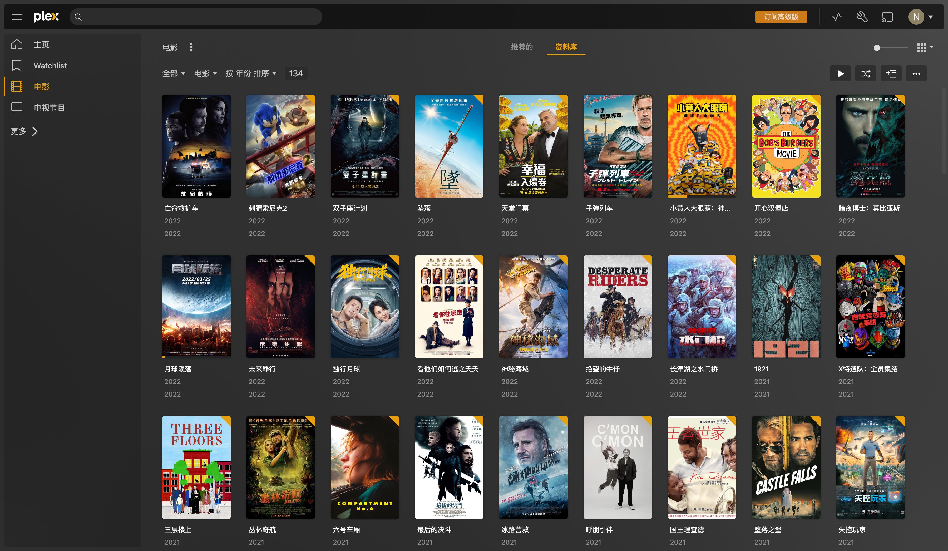Click the hamburger menu icon

coord(17,17)
